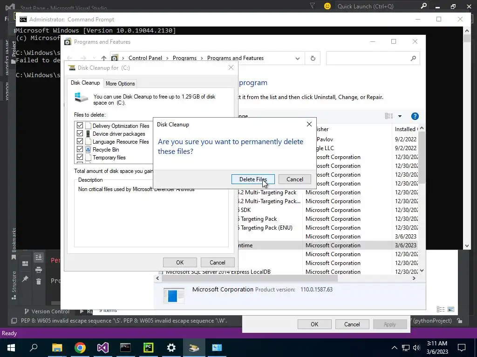Image resolution: width=477 pixels, height=357 pixels.
Task: Switch to Command Prompt from taskbar
Action: point(125,348)
